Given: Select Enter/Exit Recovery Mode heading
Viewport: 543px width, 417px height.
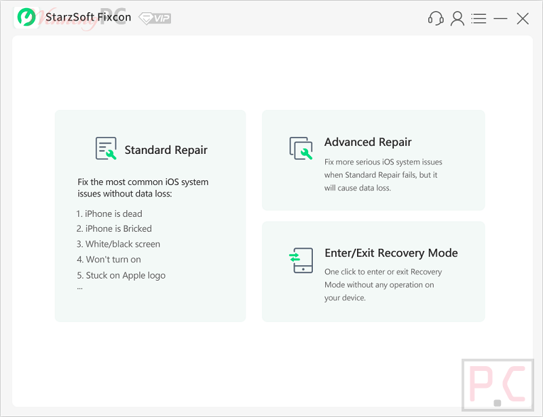Looking at the screenshot, I should click(x=391, y=253).
